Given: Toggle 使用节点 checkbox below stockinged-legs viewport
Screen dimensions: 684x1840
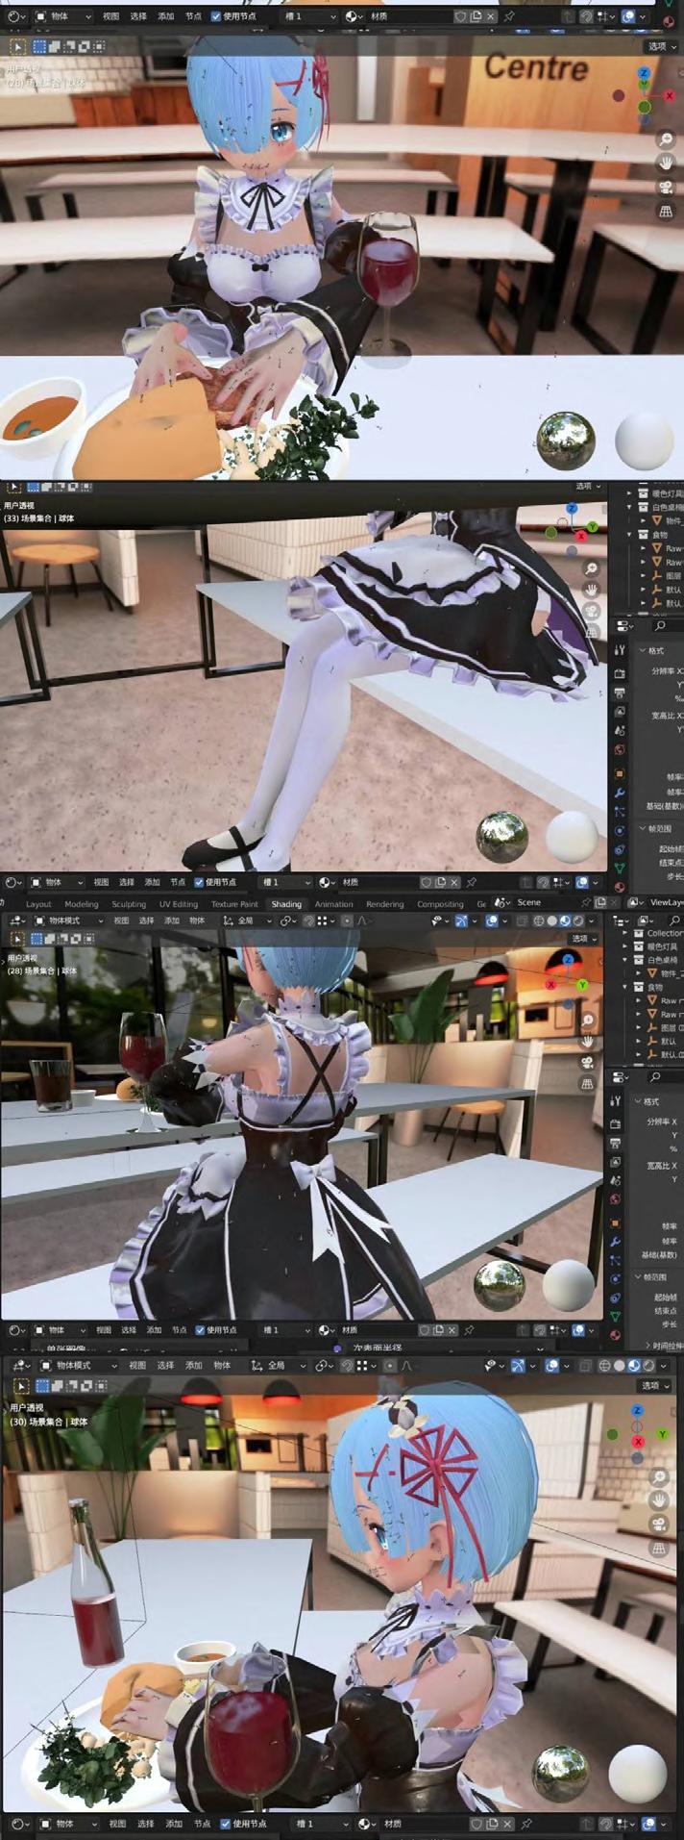Looking at the screenshot, I should (199, 882).
